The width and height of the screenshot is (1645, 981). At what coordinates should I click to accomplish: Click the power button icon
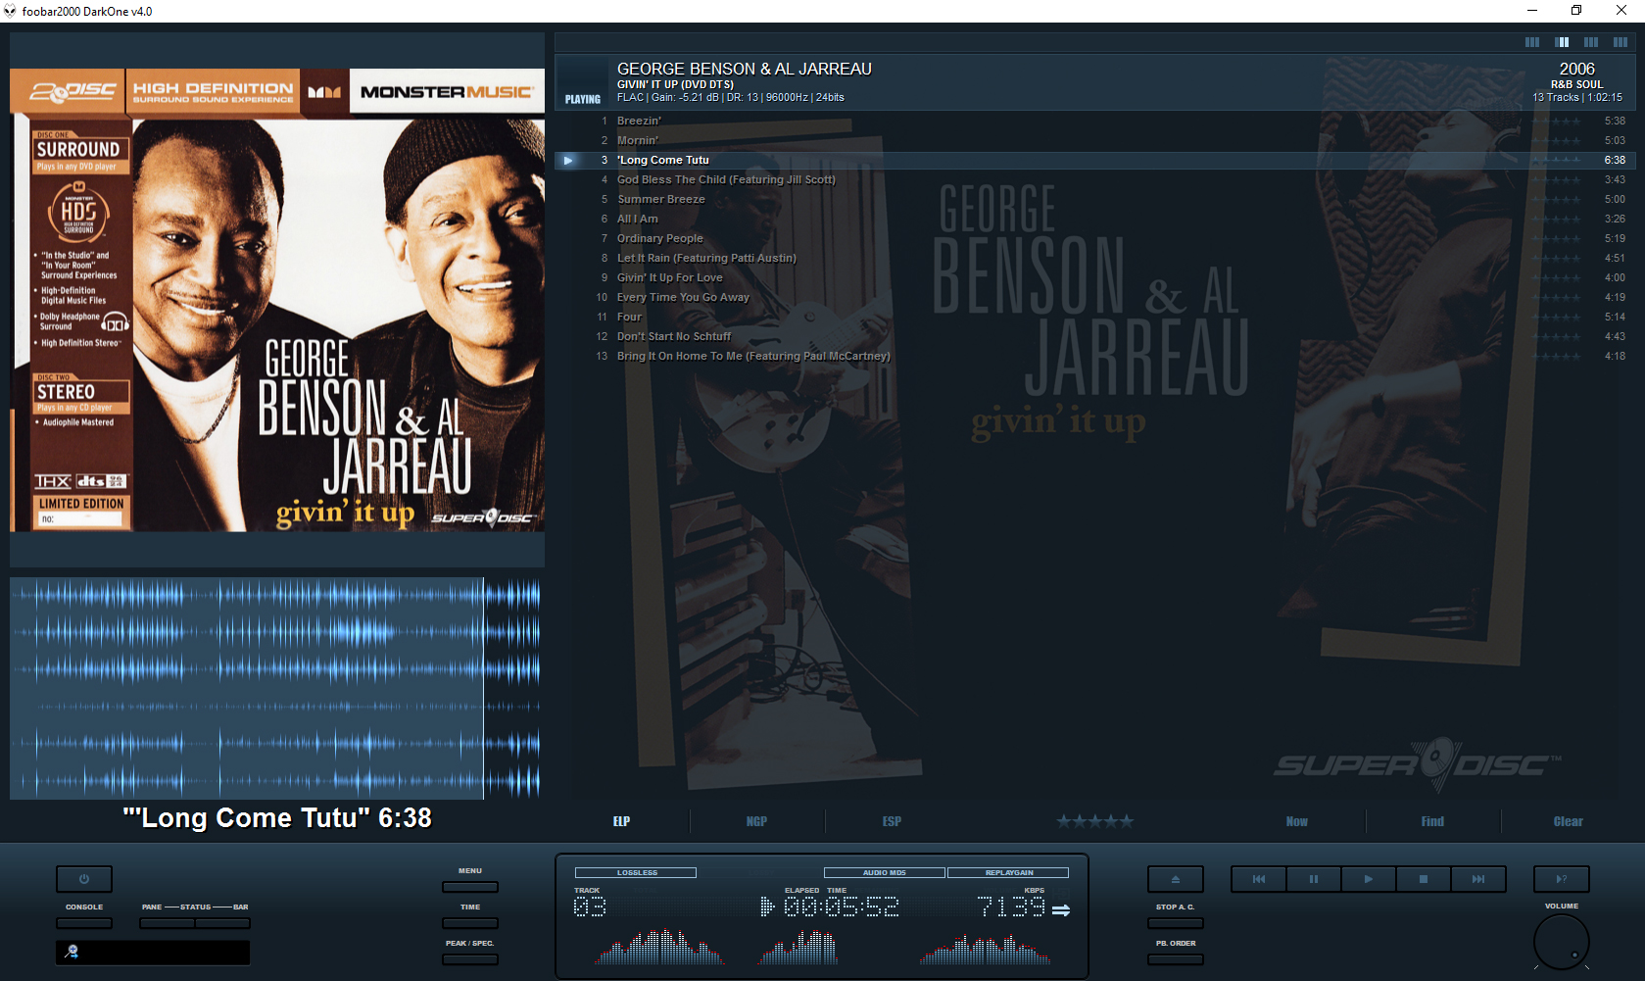(x=84, y=879)
